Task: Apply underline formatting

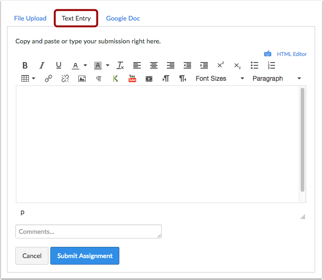Action: coord(59,66)
